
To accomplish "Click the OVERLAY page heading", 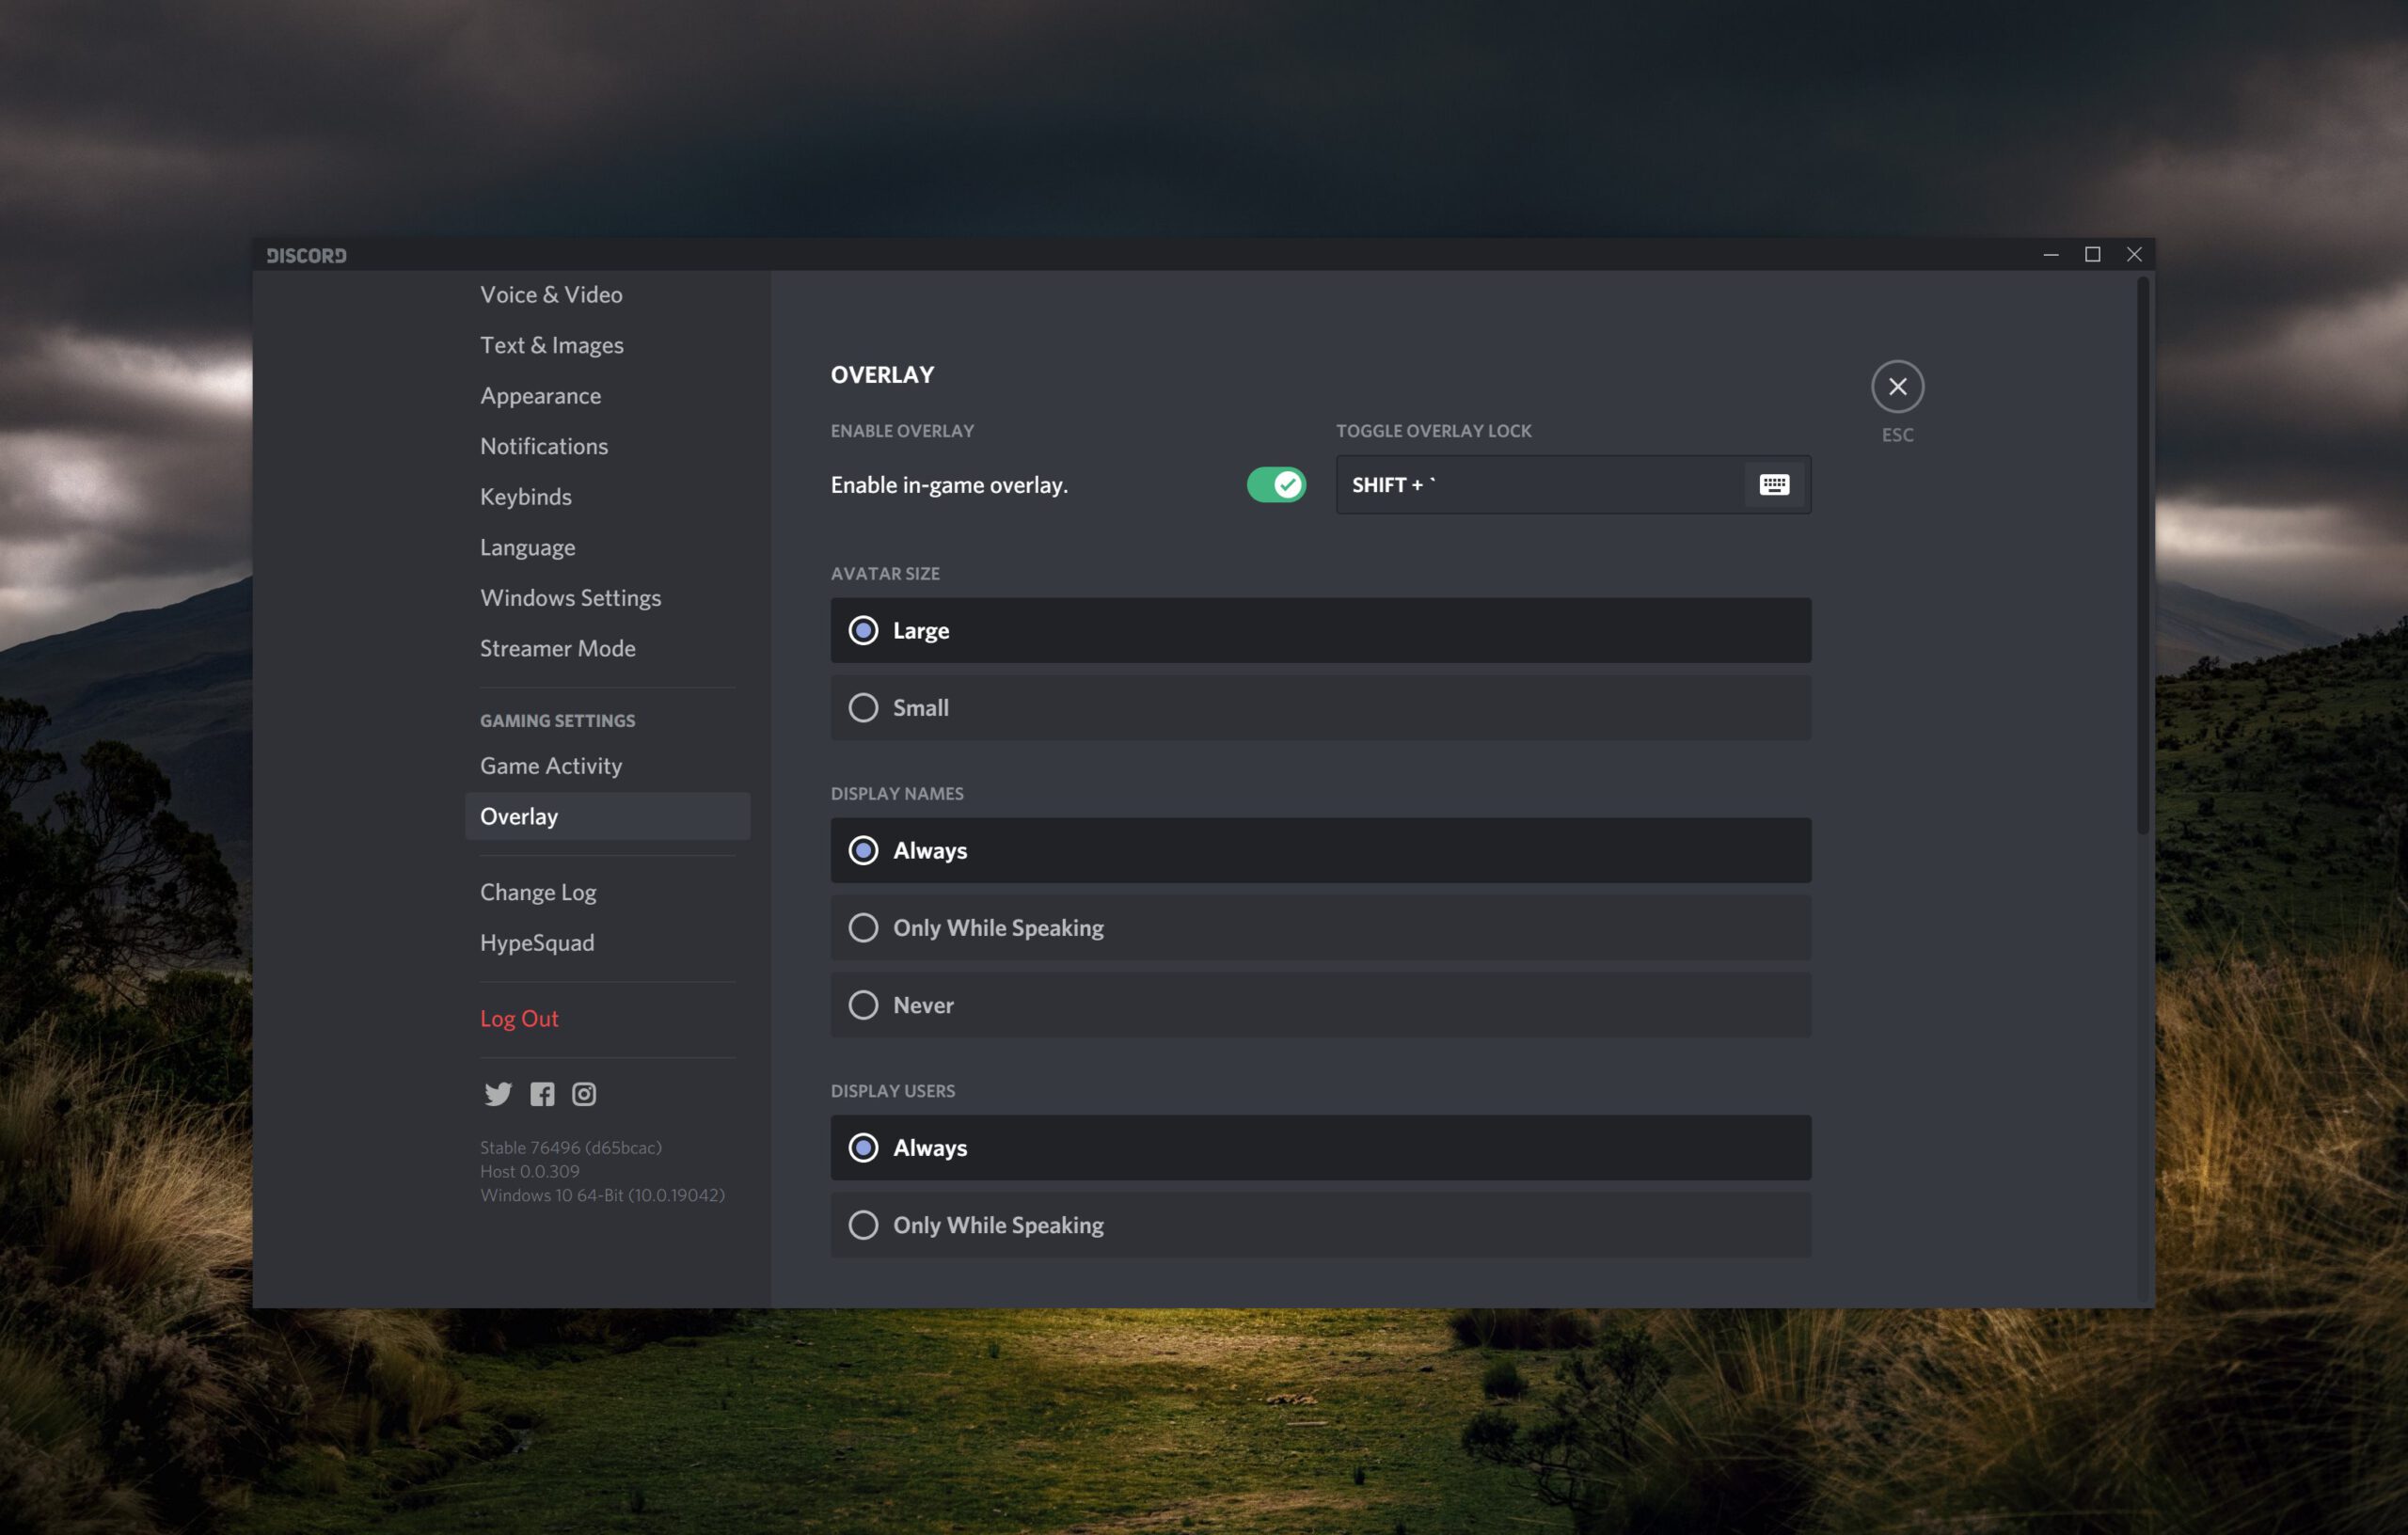I will click(x=882, y=375).
